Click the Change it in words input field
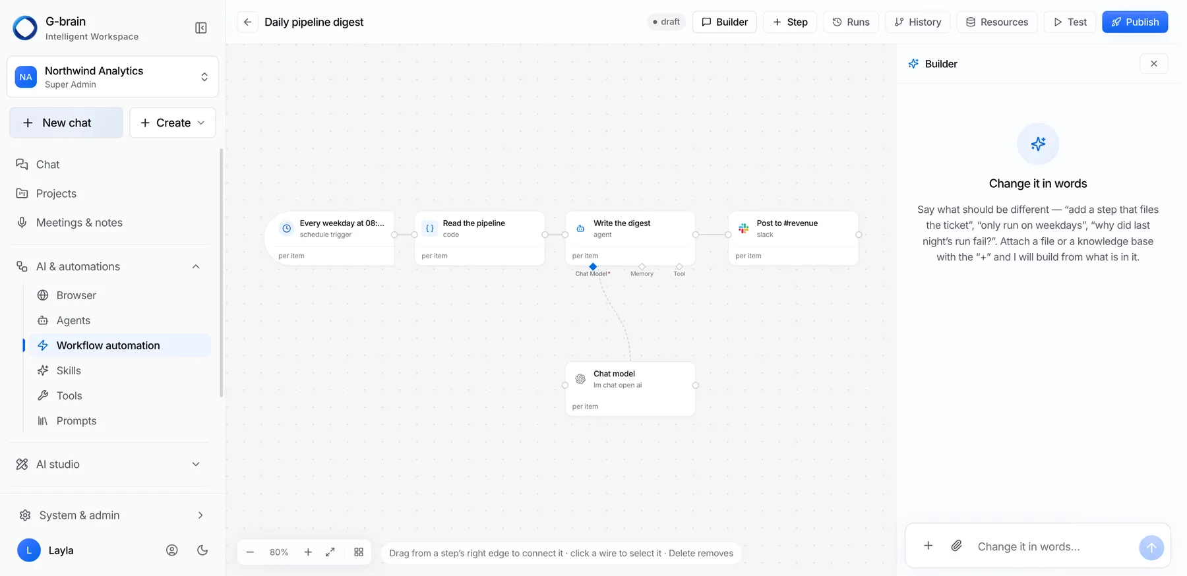 point(1052,546)
